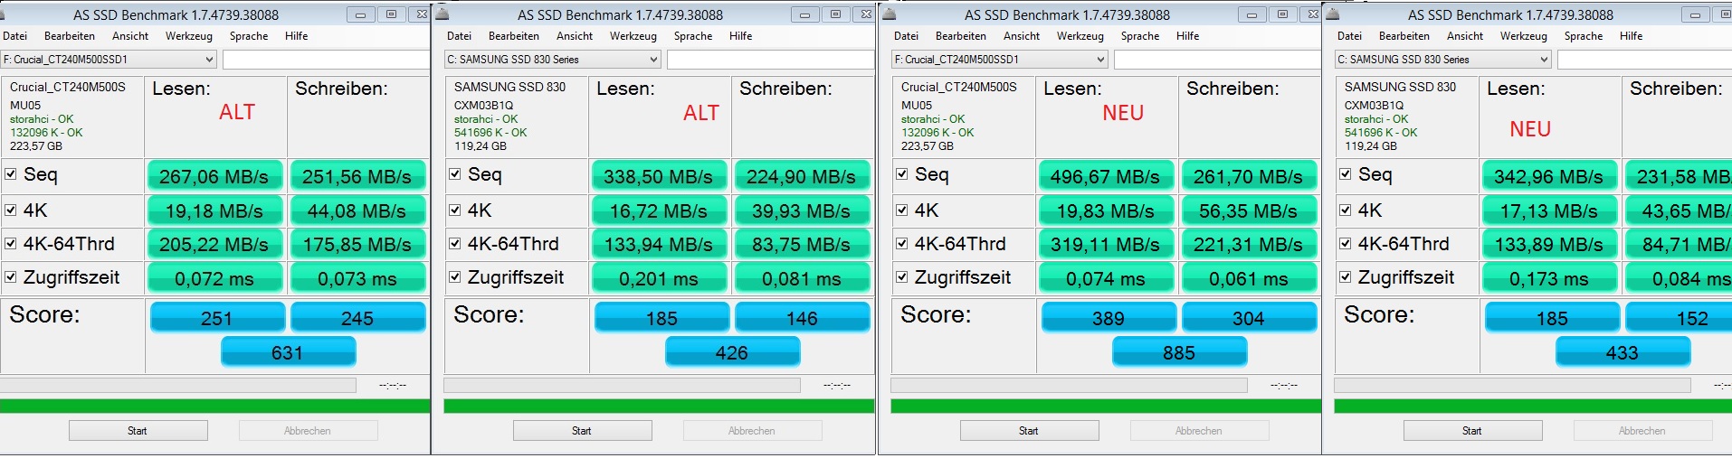Disable Zugriffszeit test in the score 433 window
Image resolution: width=1732 pixels, height=458 pixels.
click(1346, 276)
